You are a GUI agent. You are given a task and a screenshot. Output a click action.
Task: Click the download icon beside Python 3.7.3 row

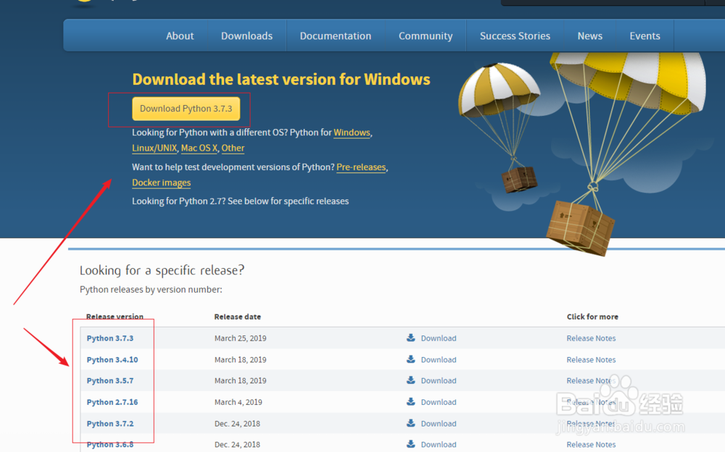(410, 338)
